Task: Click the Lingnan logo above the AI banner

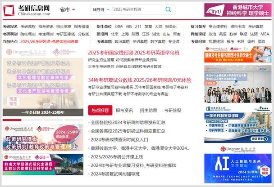Action: click(238, 149)
